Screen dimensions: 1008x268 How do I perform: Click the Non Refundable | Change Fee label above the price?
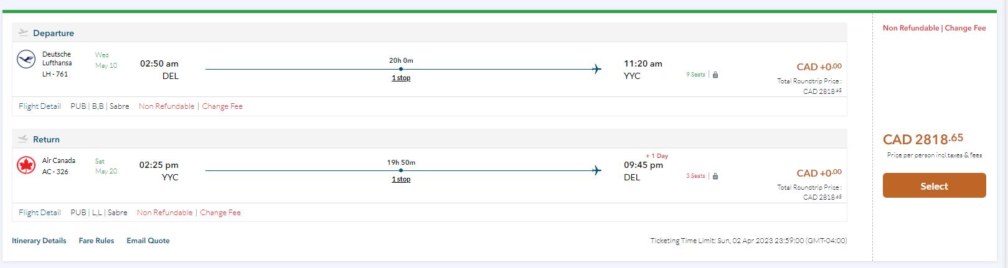tap(934, 28)
